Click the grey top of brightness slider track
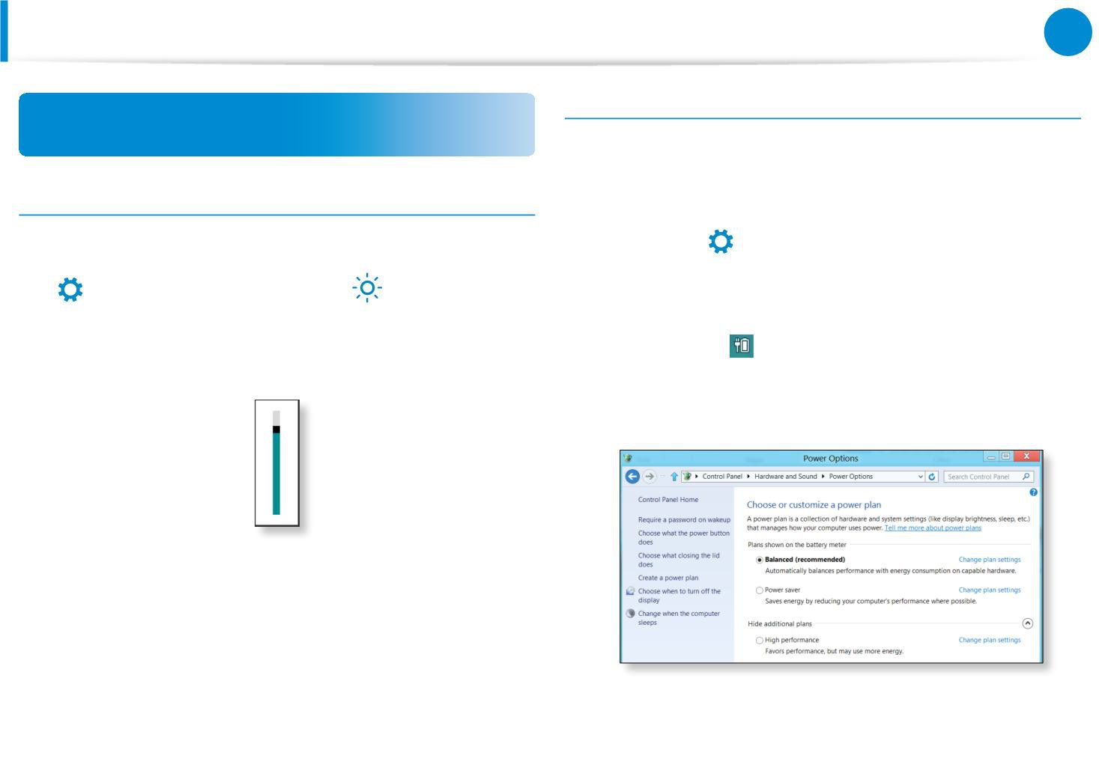Viewport: 1099px width, 779px height. click(x=276, y=418)
